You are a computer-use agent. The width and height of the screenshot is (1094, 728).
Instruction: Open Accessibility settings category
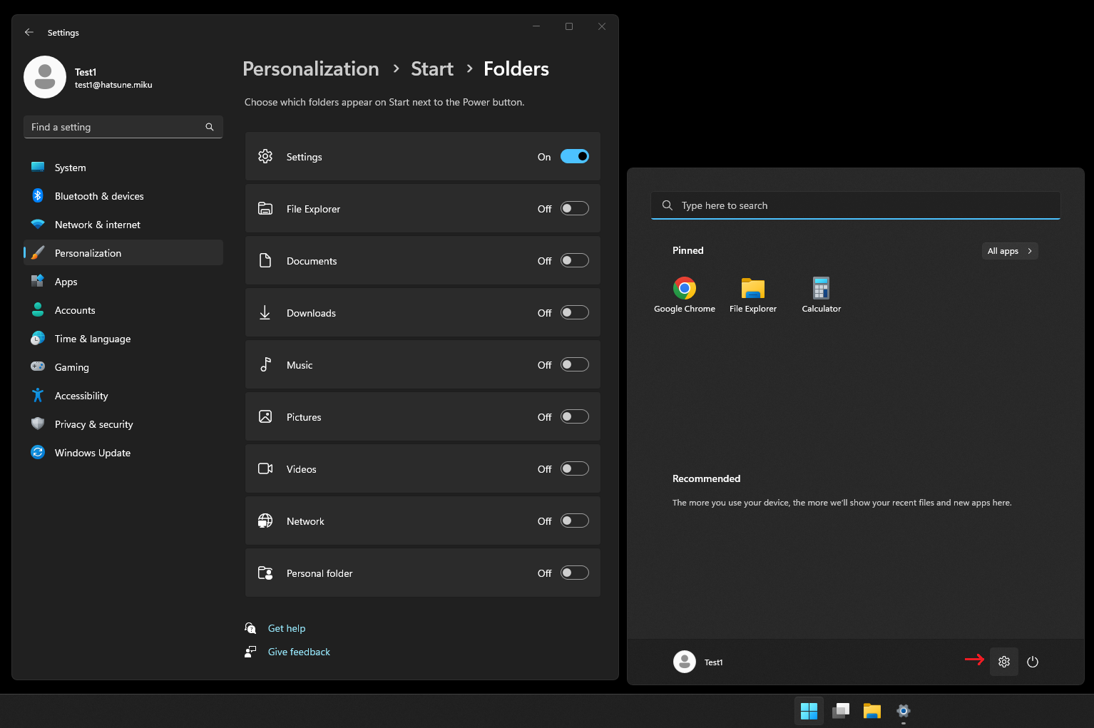123,396
